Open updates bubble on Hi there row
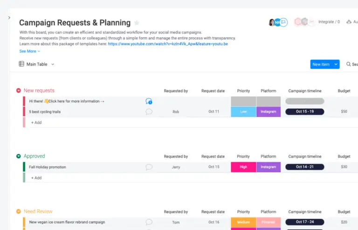Screen dimensions: 358x230 (149, 101)
